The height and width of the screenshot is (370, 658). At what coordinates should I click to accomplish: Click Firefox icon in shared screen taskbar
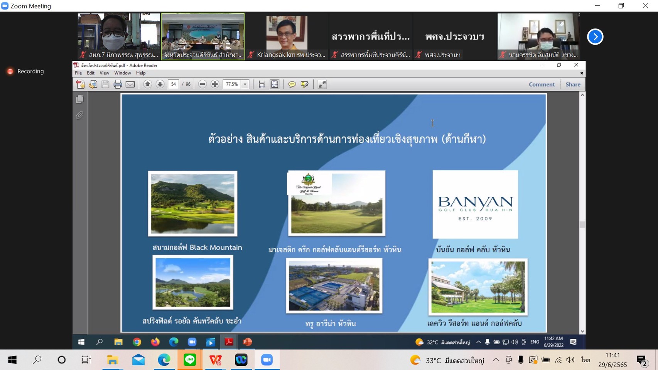[155, 342]
